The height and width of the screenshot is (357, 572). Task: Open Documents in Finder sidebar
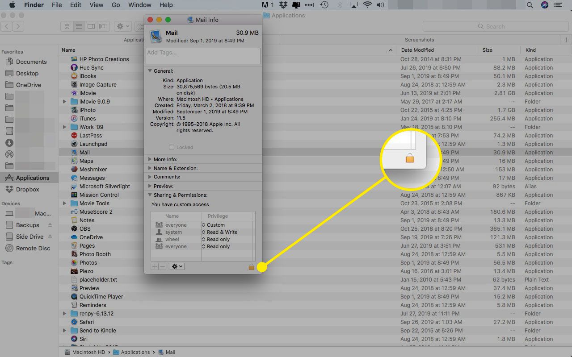pos(29,62)
